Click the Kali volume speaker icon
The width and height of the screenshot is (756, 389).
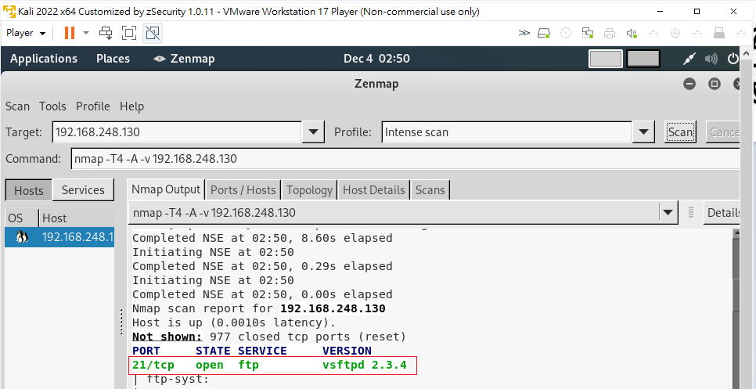coord(711,59)
